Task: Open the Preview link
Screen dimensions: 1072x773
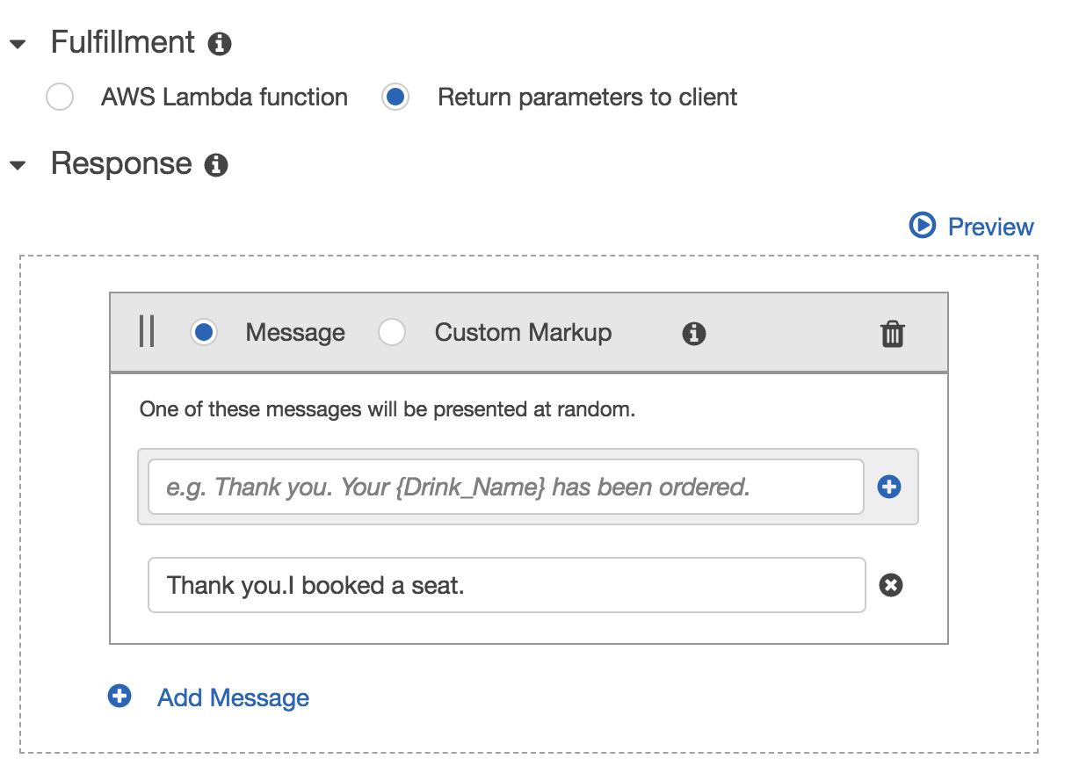Action: click(x=991, y=227)
